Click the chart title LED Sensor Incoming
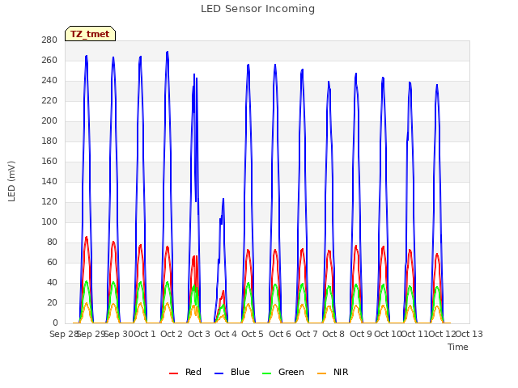The width and height of the screenshot is (518, 388). pos(257,9)
